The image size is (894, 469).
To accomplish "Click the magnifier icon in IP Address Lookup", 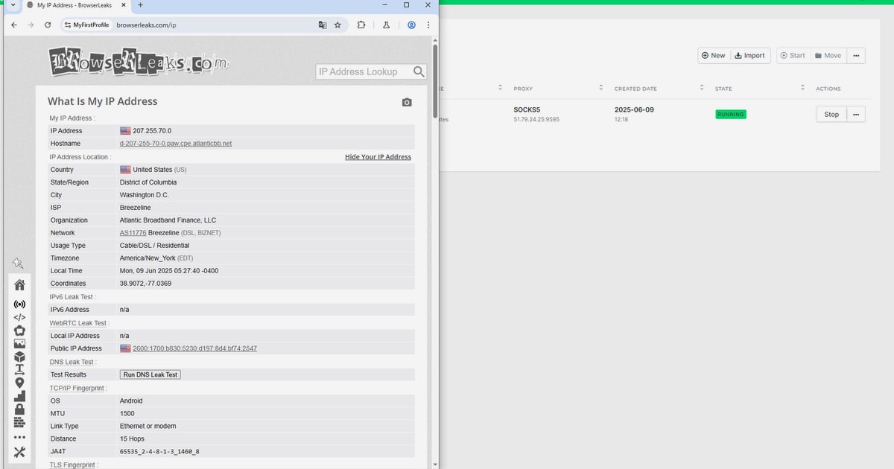I will (x=419, y=71).
